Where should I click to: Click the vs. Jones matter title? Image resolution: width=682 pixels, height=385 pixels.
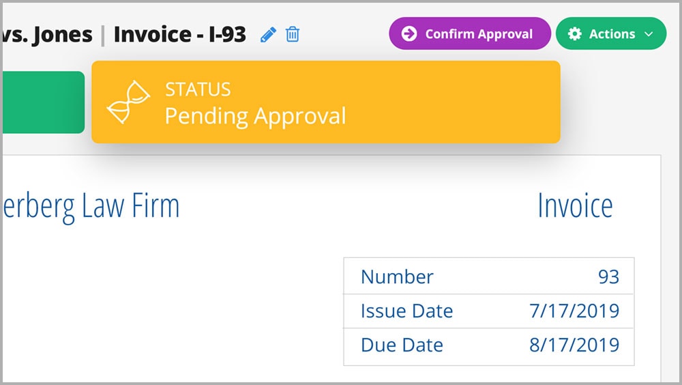[47, 35]
